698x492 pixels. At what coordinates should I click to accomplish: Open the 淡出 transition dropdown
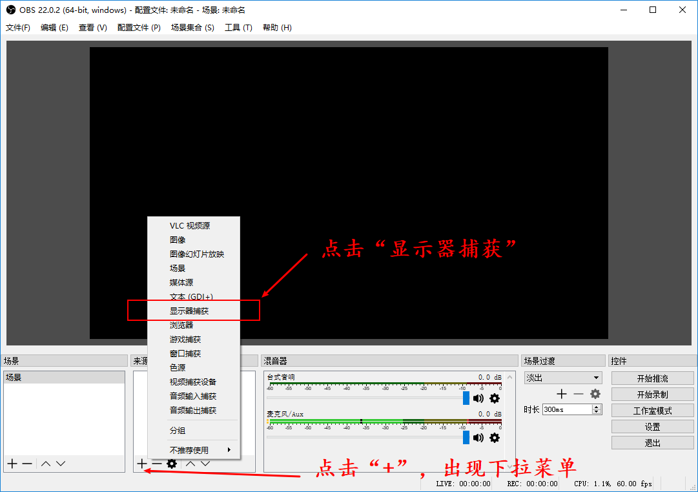point(563,378)
